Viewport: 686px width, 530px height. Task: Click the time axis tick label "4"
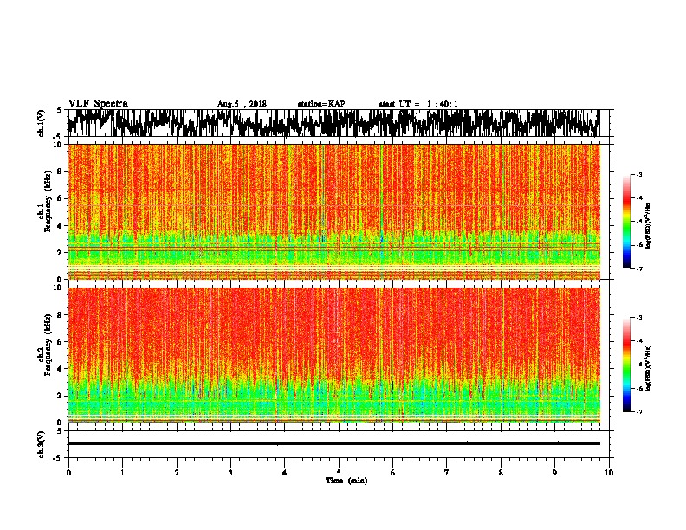[x=285, y=473]
